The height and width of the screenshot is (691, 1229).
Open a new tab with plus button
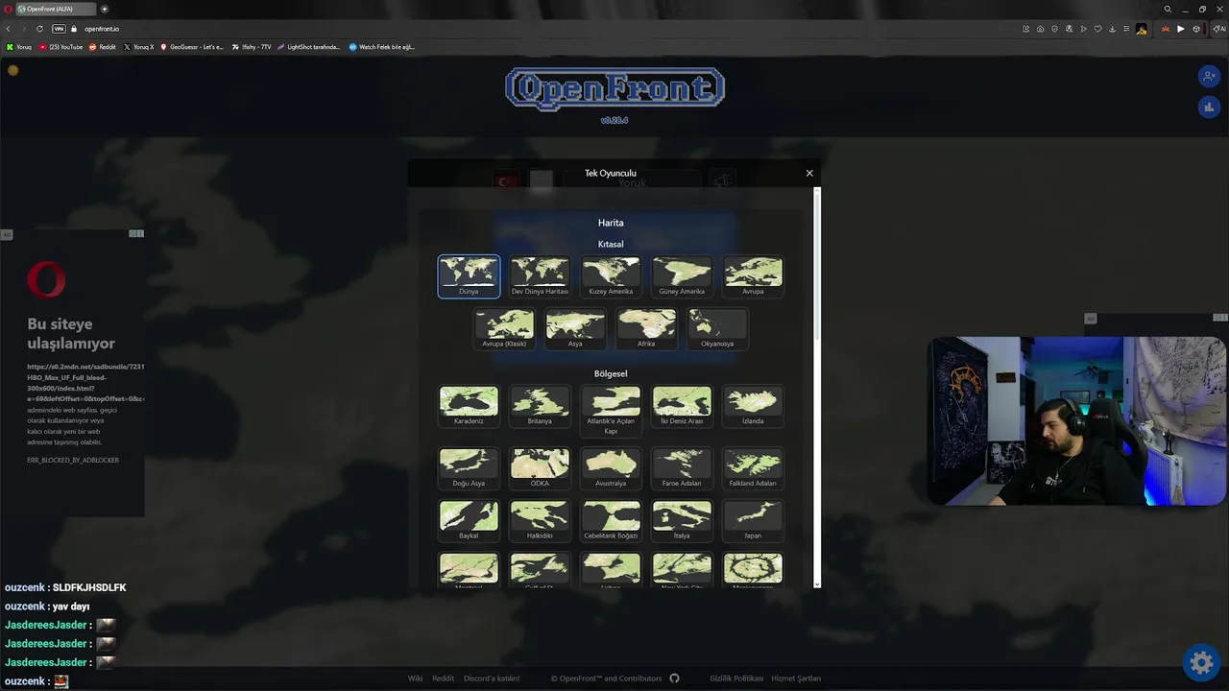click(105, 9)
